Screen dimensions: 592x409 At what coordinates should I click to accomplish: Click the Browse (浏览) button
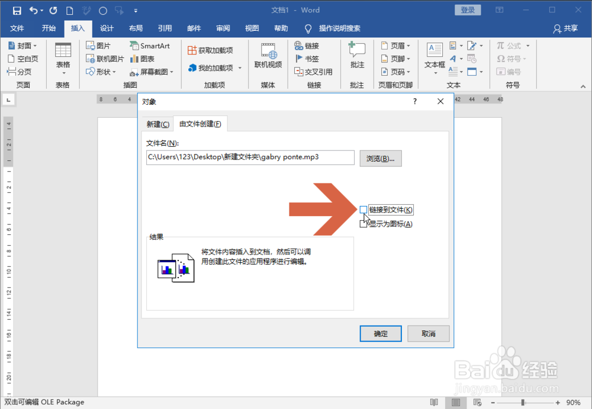point(381,159)
